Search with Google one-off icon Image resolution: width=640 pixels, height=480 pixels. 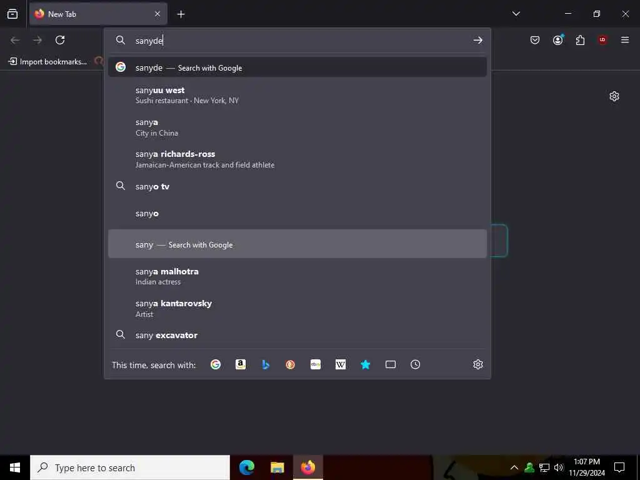216,364
